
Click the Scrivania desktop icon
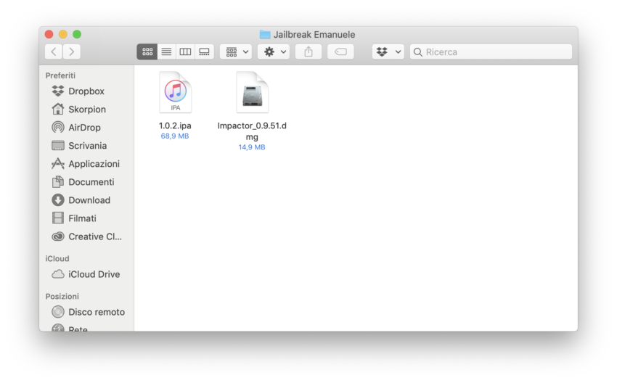tap(58, 146)
